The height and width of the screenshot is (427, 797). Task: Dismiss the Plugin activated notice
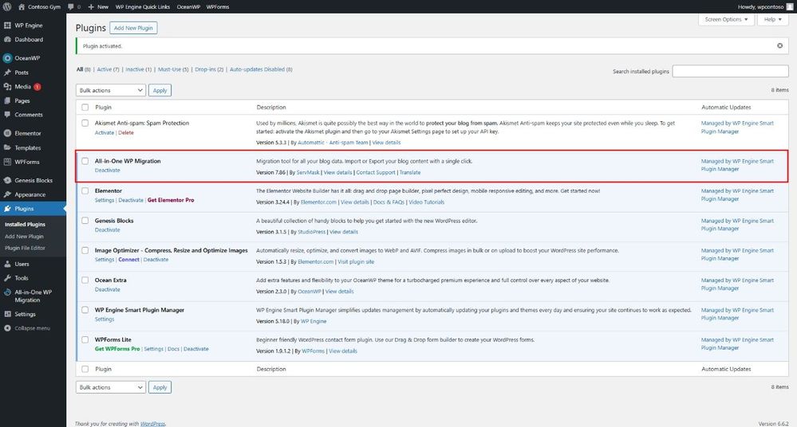pyautogui.click(x=779, y=45)
